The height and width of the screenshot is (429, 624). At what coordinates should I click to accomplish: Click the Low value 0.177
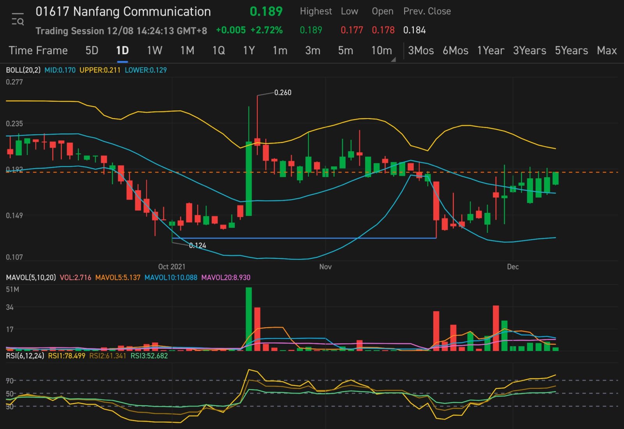pyautogui.click(x=352, y=30)
